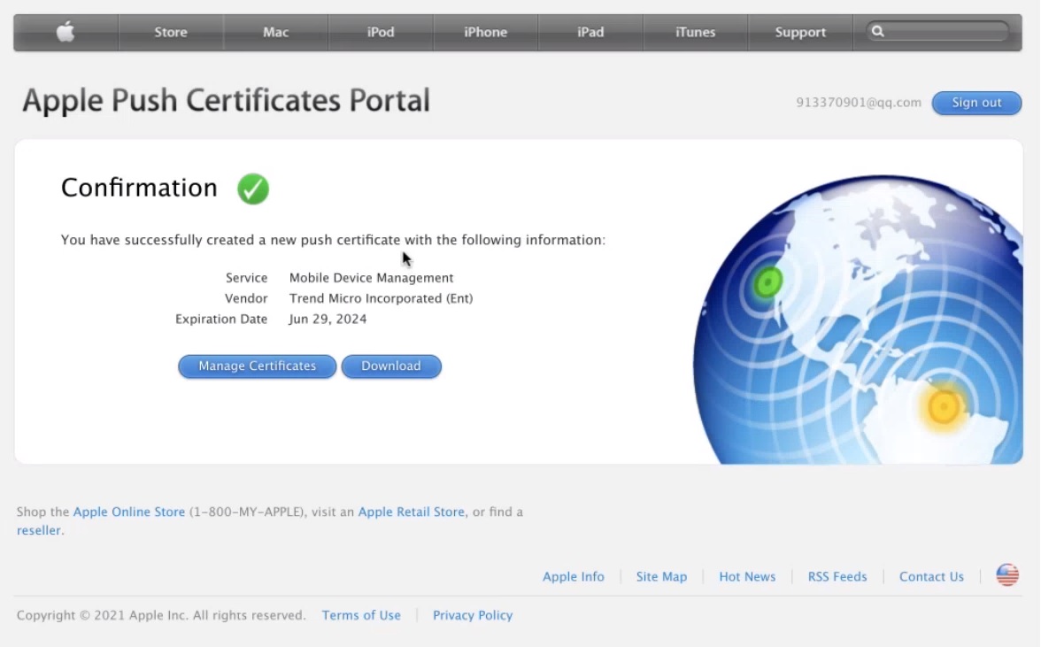
Task: Visit the Apple Retail Store link
Action: [x=411, y=512]
